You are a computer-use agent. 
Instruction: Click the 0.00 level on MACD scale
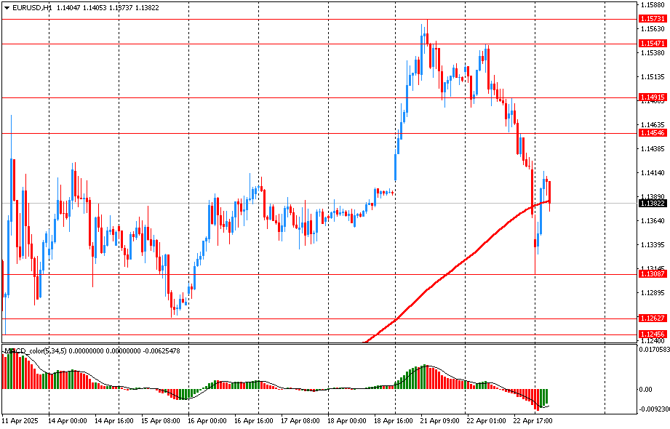pyautogui.click(x=645, y=390)
